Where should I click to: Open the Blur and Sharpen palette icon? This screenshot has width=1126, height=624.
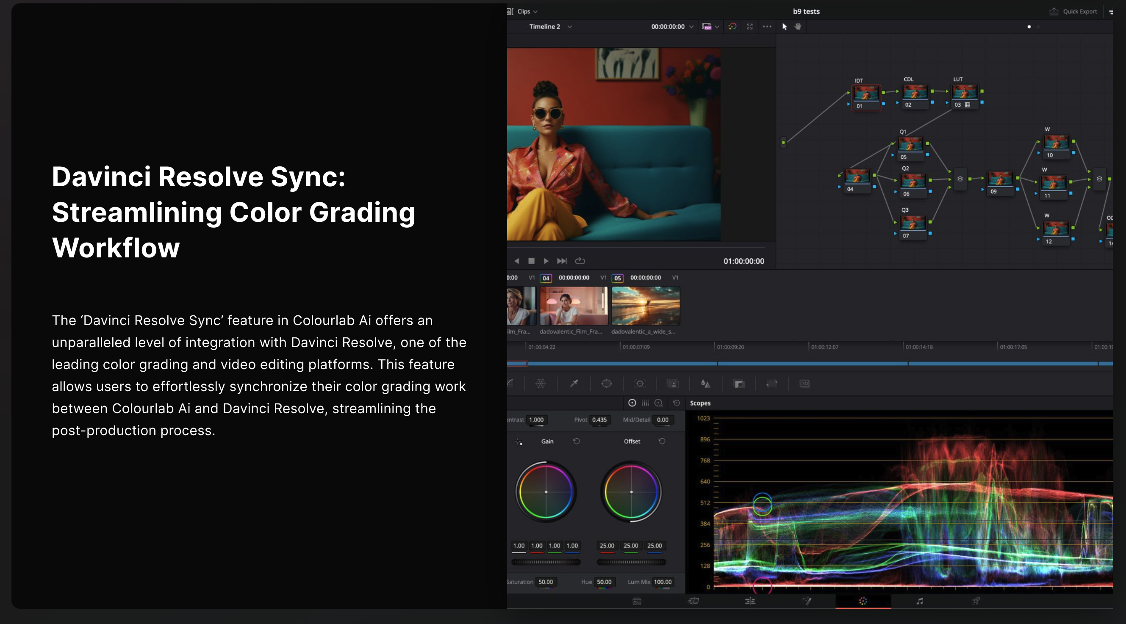705,384
